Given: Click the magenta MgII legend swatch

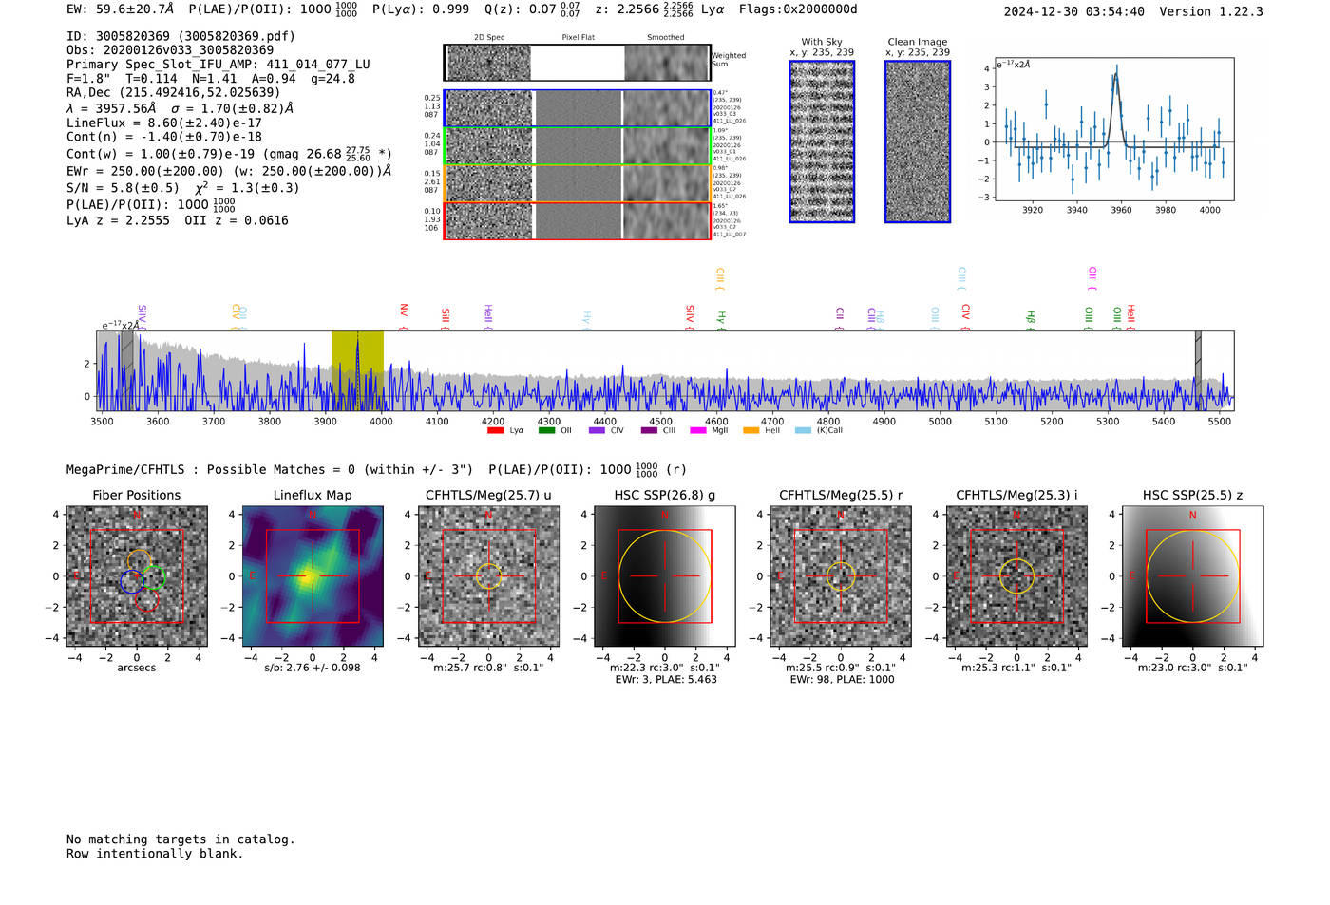Looking at the screenshot, I should click(698, 430).
